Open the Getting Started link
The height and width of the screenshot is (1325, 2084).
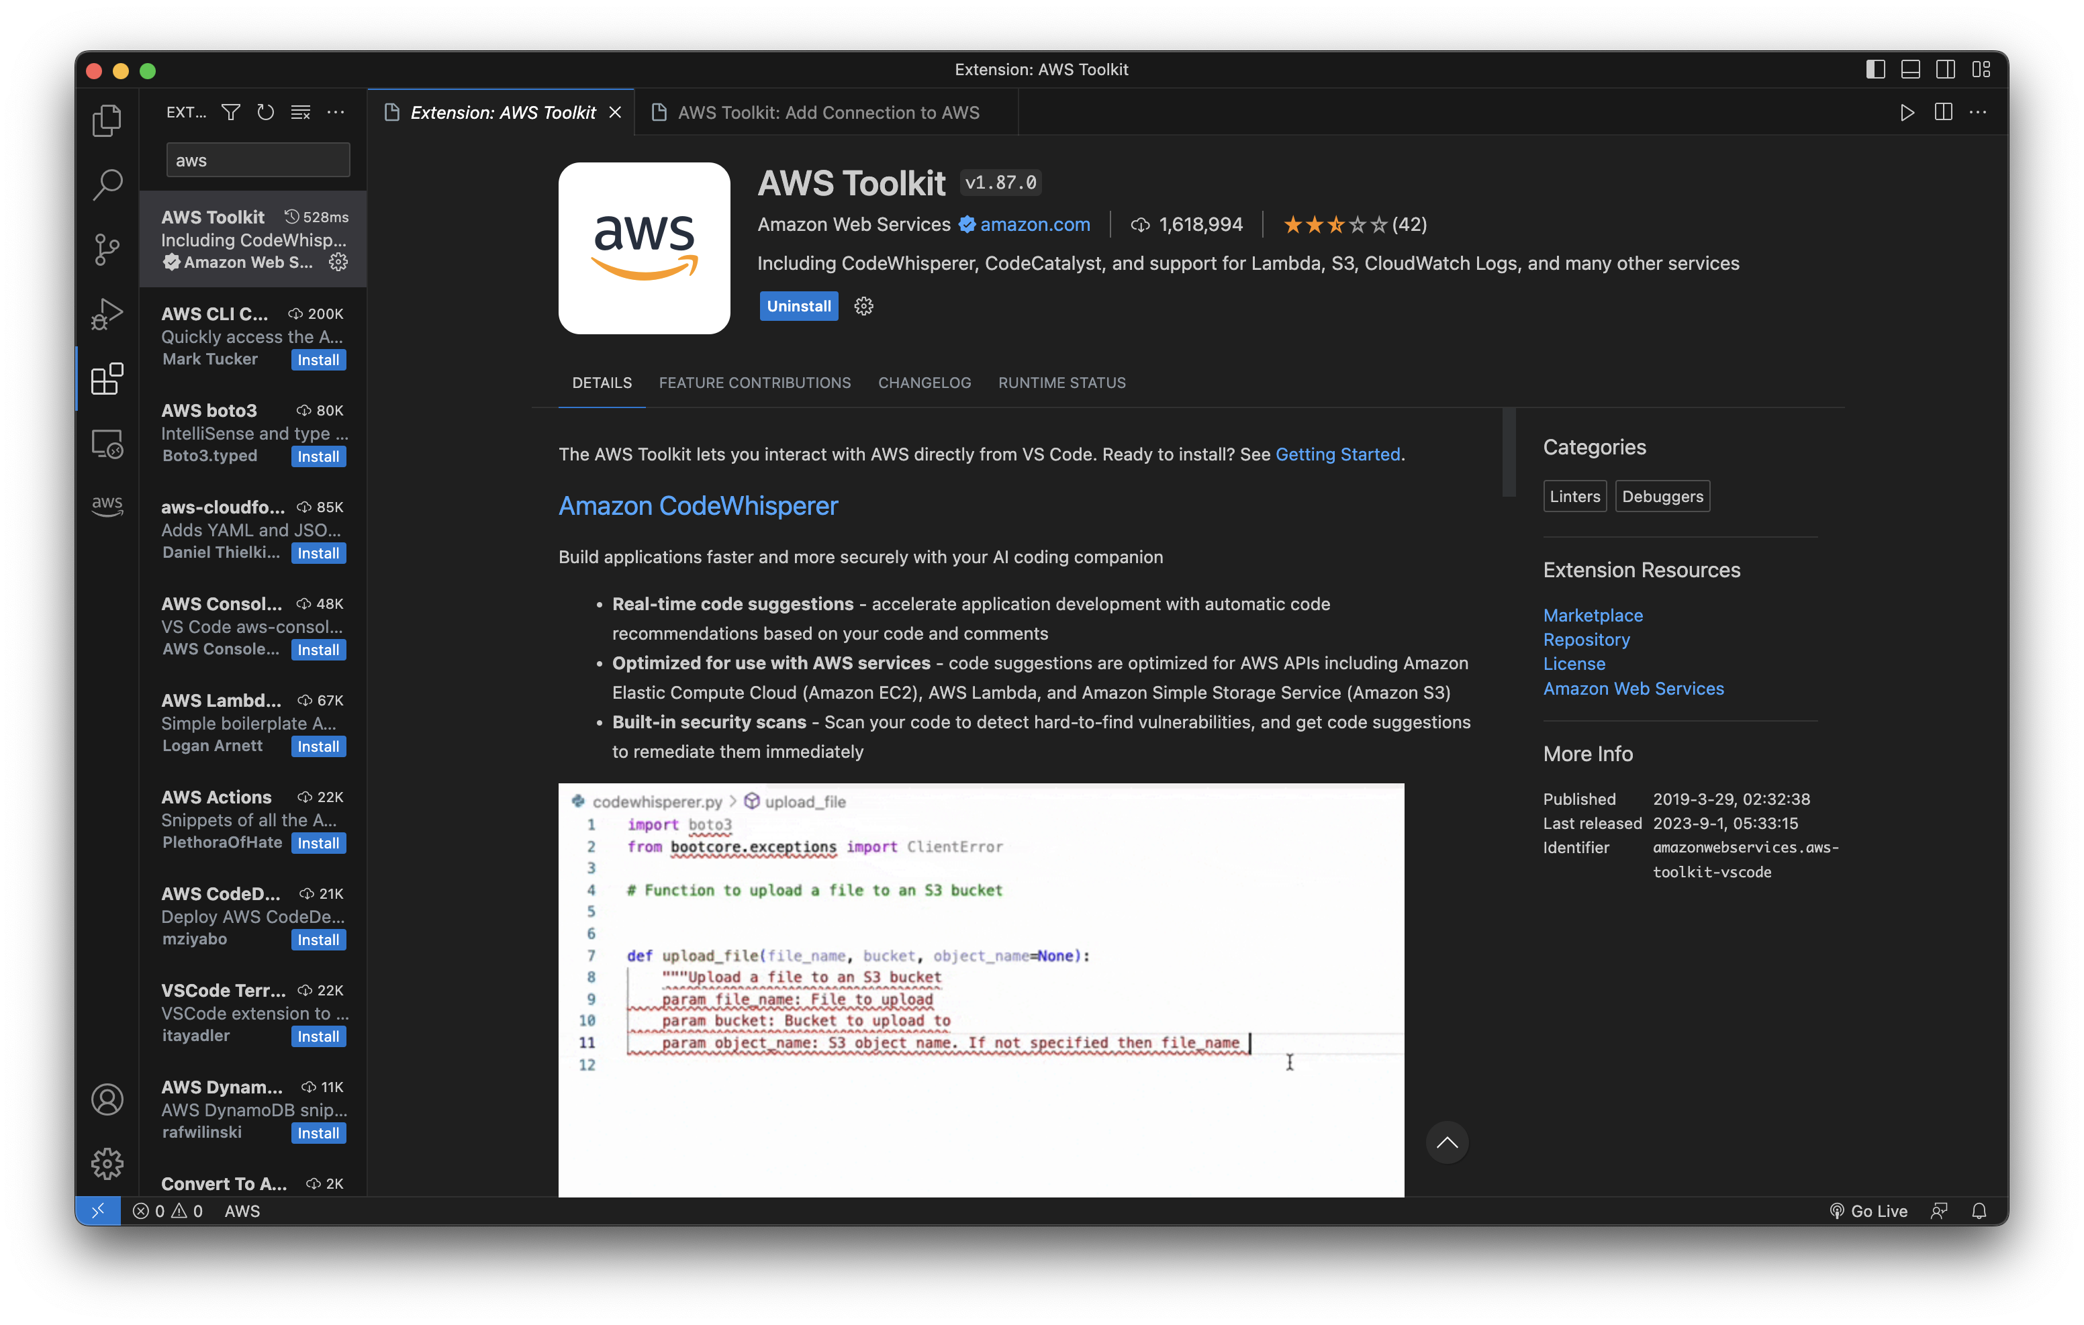pos(1338,454)
